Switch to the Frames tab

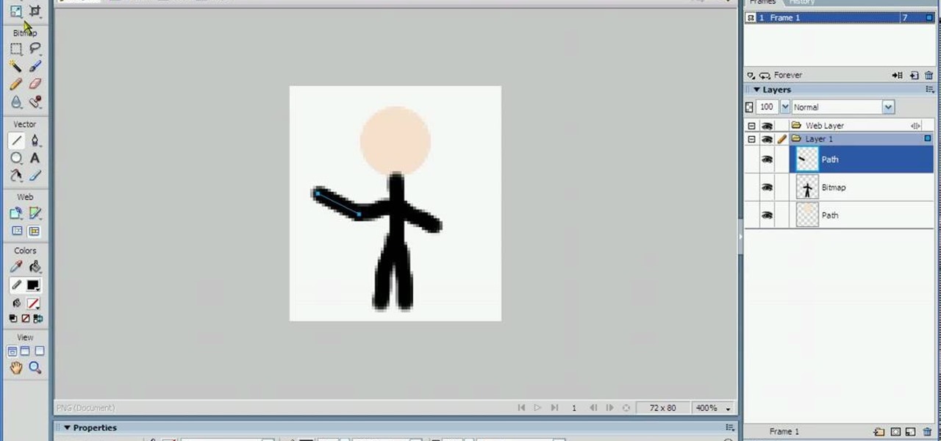click(x=762, y=2)
